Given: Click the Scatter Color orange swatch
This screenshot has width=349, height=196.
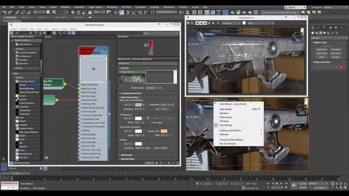Looking at the screenshot, I should 164,131.
